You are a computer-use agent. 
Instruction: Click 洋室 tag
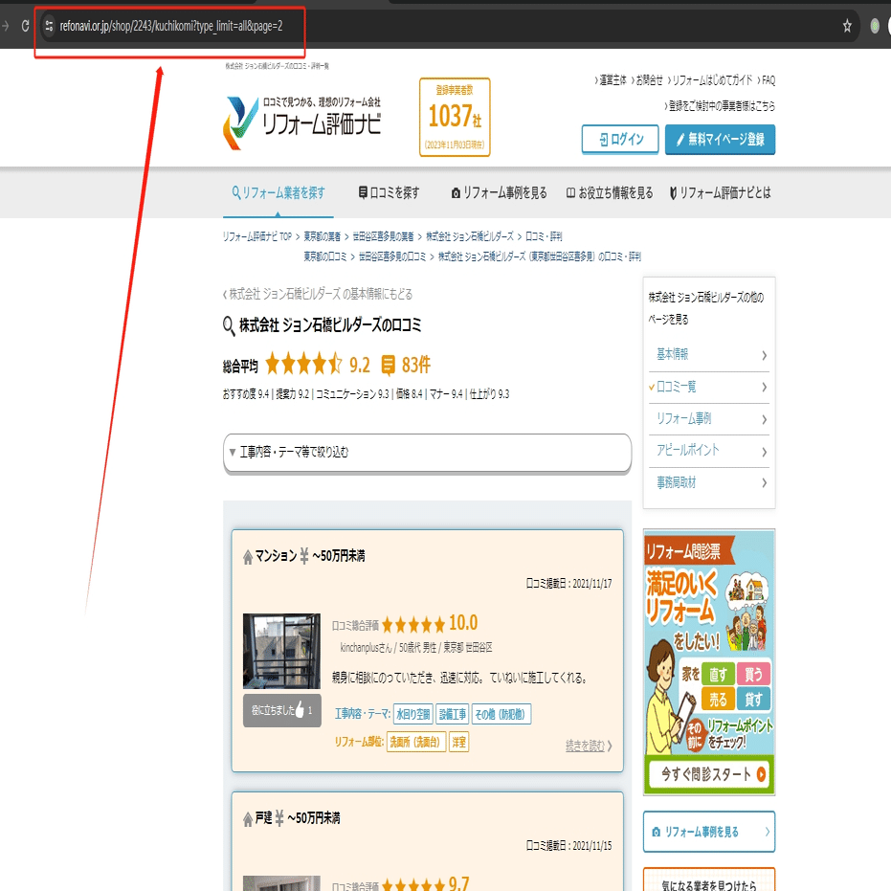(458, 742)
